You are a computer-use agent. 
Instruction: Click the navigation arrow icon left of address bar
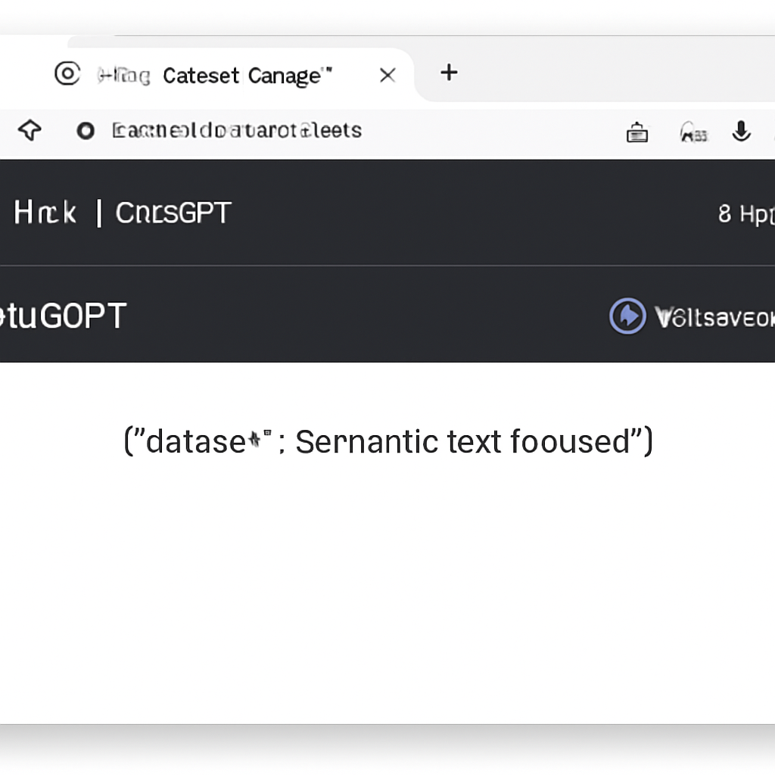click(30, 130)
